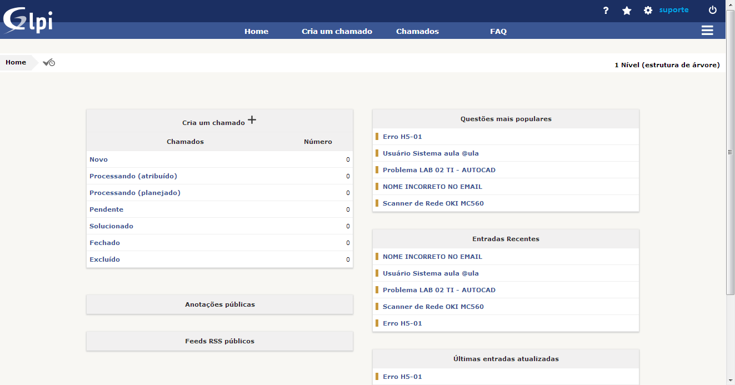Click the checkmark clock icon in breadcrumb

coord(49,62)
